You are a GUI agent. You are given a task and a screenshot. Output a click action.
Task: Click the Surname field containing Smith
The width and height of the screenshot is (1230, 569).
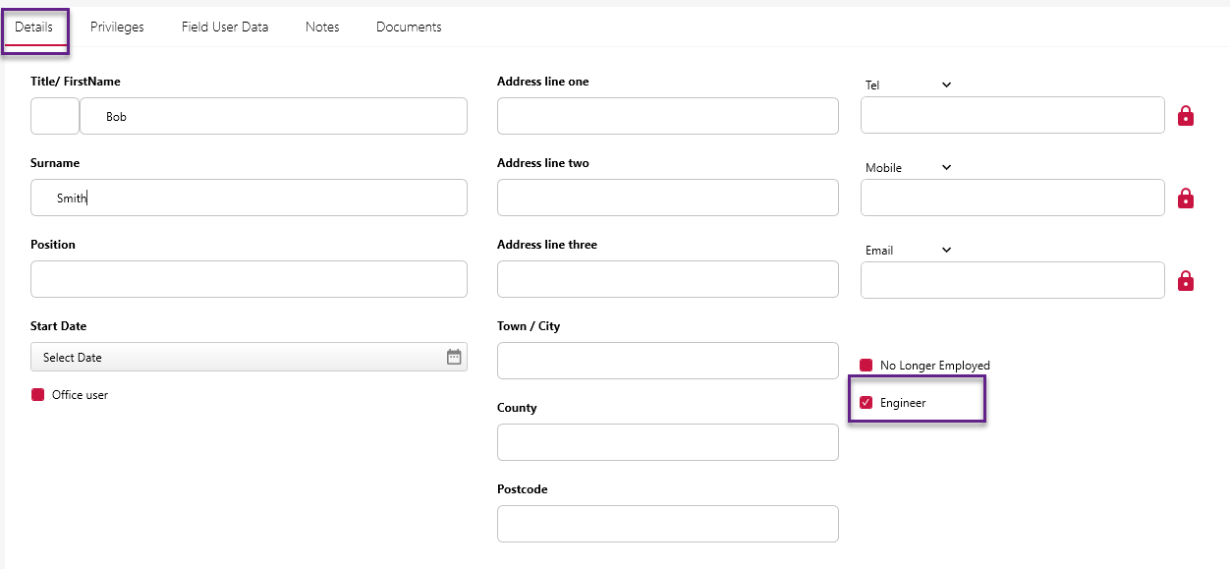[x=249, y=198]
